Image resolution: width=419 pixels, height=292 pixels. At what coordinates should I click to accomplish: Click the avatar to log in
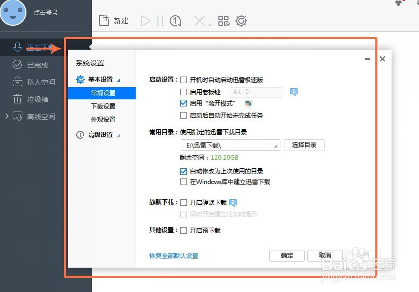tap(13, 12)
